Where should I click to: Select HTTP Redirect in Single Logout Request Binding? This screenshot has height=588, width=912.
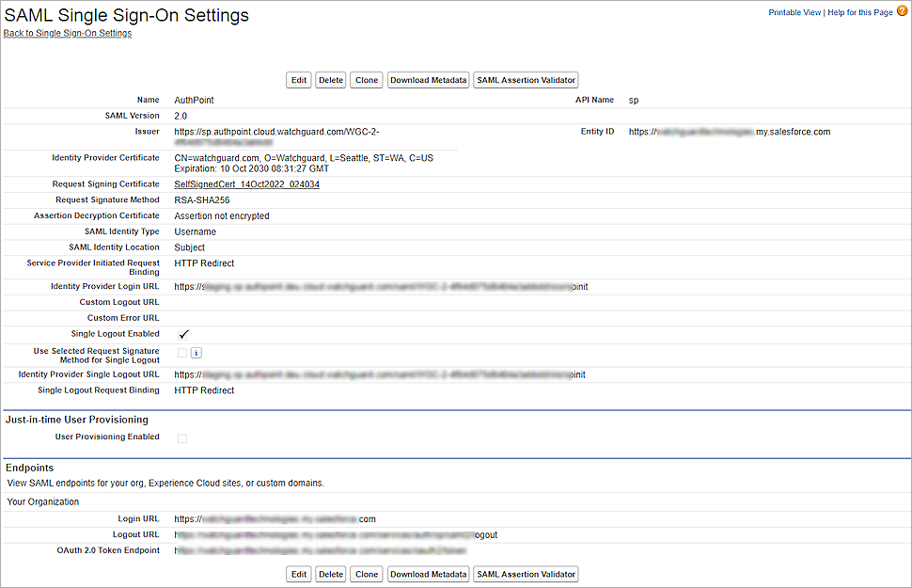204,390
